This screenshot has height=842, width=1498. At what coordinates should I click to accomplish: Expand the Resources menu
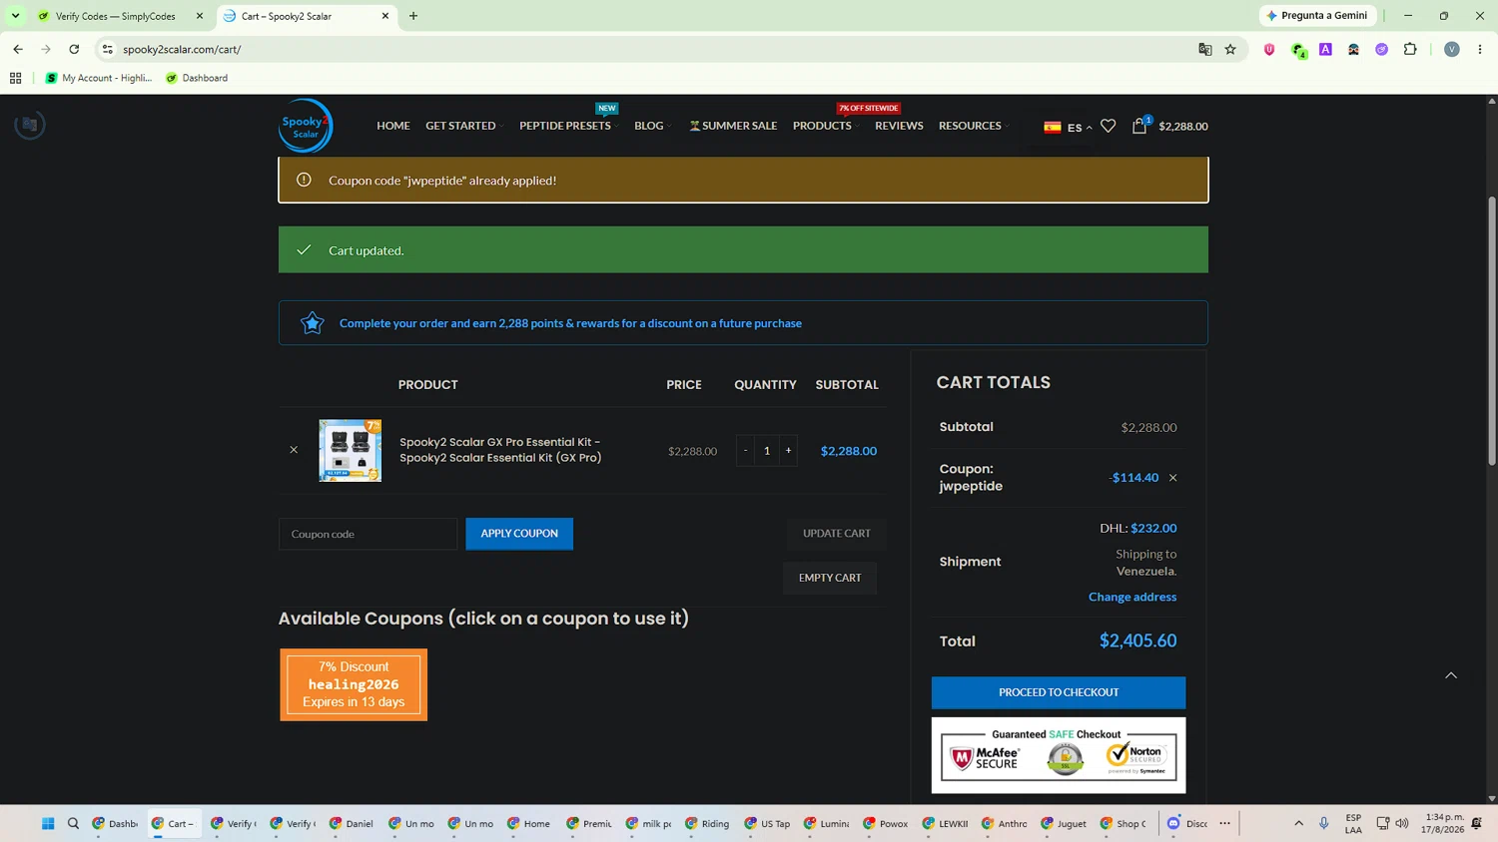click(974, 126)
